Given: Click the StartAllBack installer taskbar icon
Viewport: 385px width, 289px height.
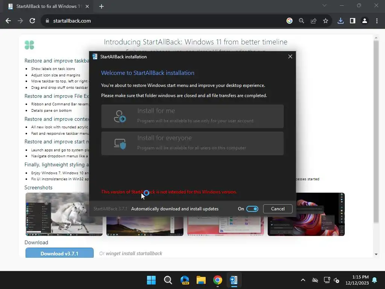Looking at the screenshot, I should (x=234, y=280).
